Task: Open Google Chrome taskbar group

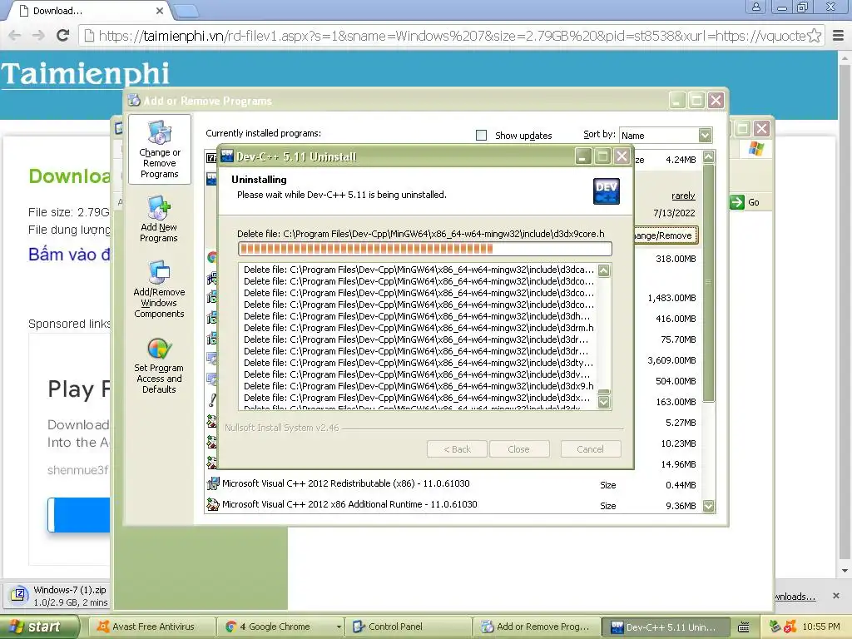Action: coord(281,627)
